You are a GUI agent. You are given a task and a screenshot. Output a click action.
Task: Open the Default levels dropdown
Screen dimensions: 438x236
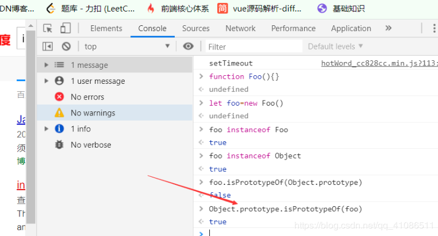click(335, 47)
